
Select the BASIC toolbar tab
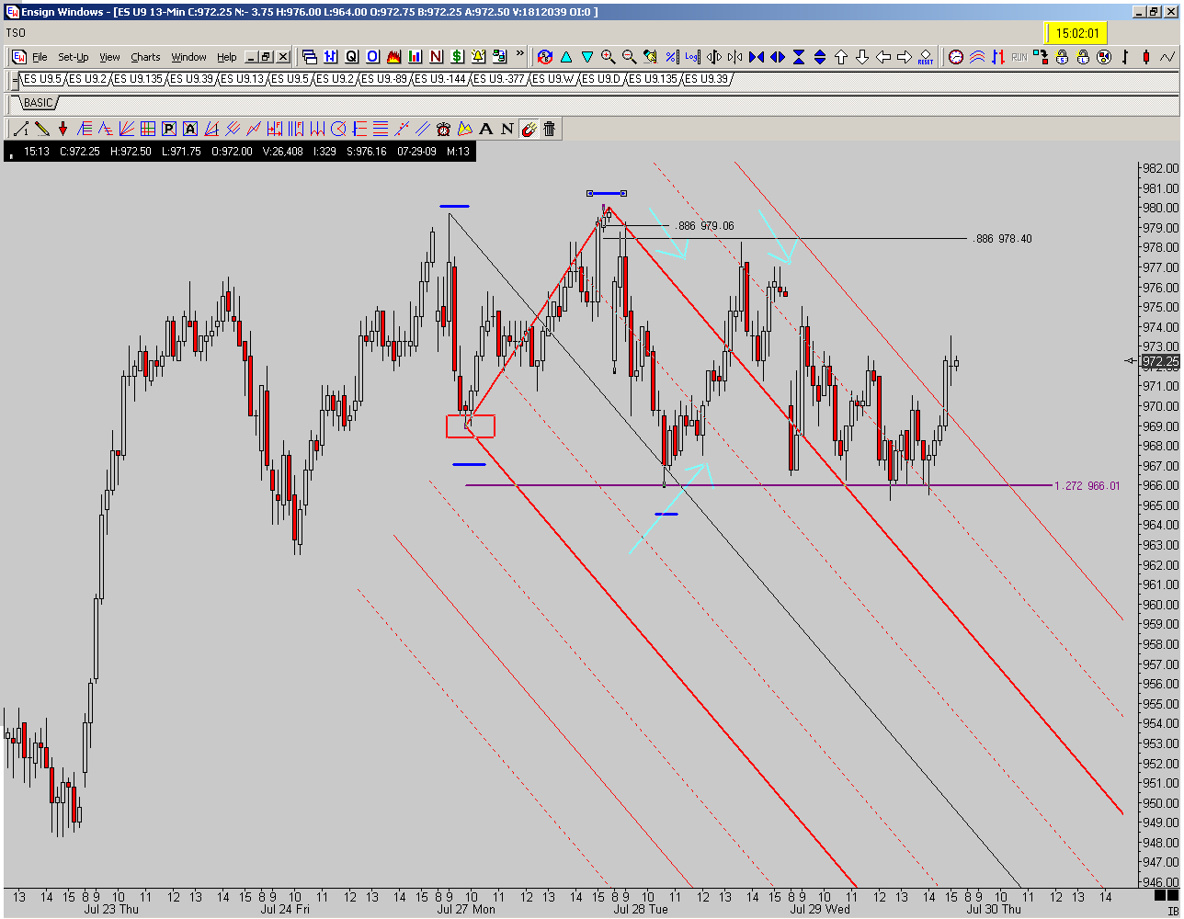(39, 103)
